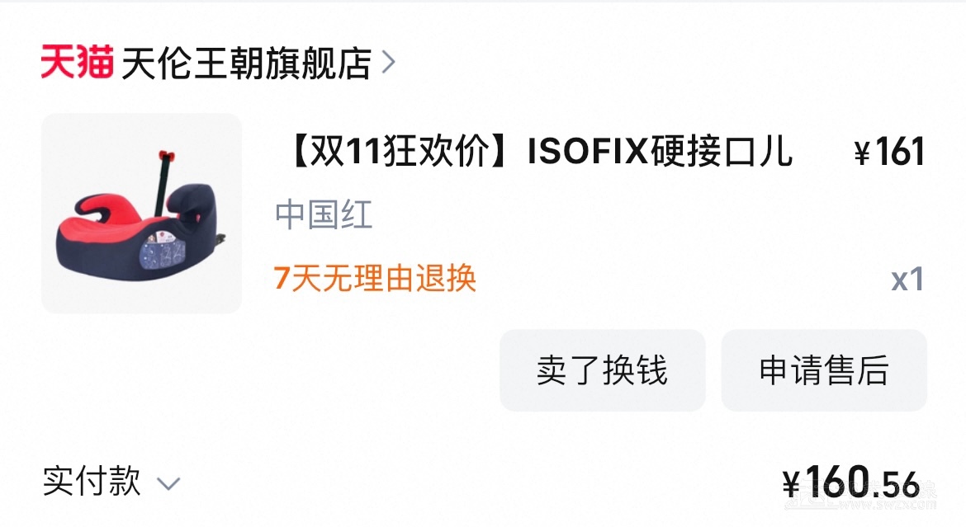Click the x1 quantity indicator

click(907, 280)
